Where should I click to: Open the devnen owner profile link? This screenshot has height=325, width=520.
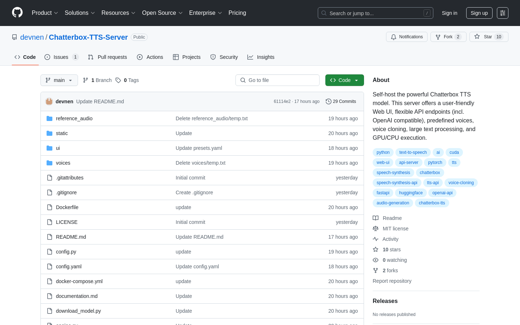click(x=32, y=37)
